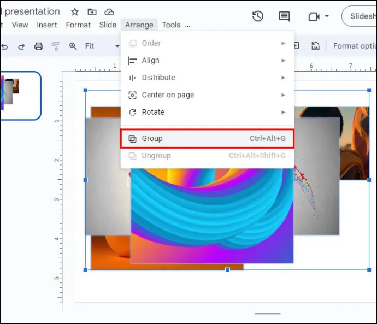Screen dimensions: 377x324
Task: Click the undo arrow icon
Action: pos(4,46)
